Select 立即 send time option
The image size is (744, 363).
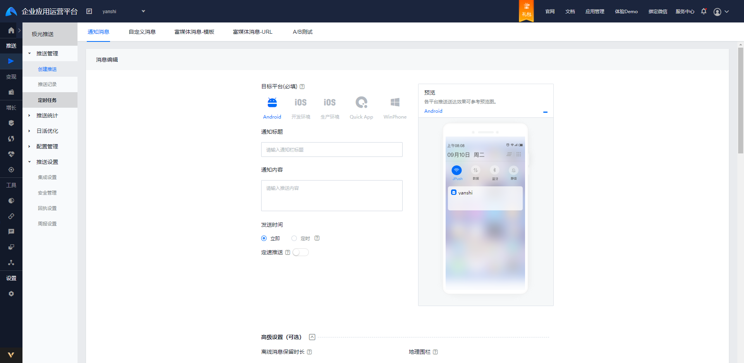263,238
